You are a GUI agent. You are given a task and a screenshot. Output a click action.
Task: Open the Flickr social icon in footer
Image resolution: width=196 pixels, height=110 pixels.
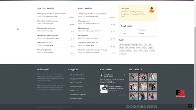pyautogui.click(x=141, y=107)
